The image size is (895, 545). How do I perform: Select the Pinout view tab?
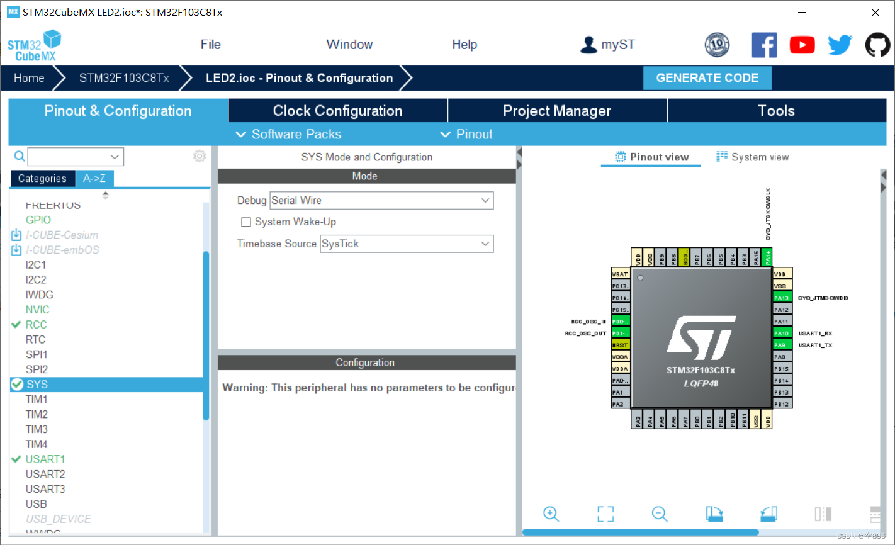pyautogui.click(x=651, y=157)
